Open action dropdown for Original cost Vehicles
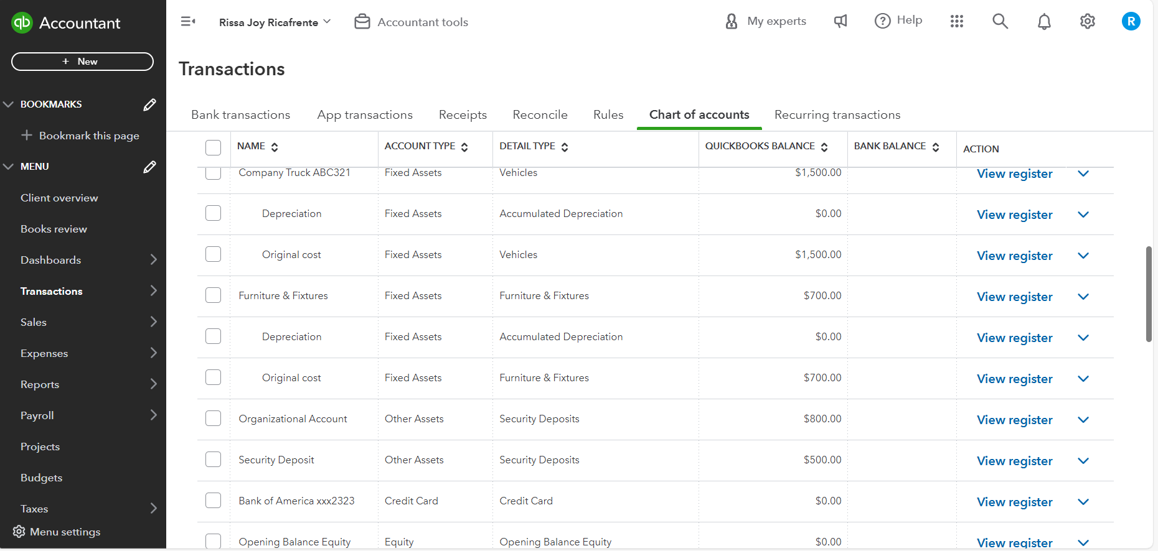Image resolution: width=1158 pixels, height=551 pixels. pos(1083,256)
